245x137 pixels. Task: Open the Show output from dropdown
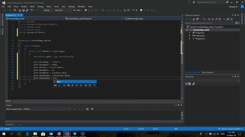point(47,109)
